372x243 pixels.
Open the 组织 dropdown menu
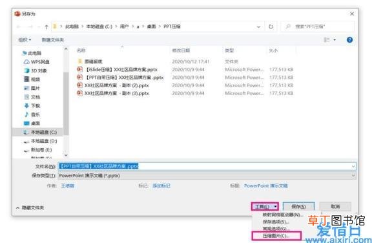(x=25, y=40)
